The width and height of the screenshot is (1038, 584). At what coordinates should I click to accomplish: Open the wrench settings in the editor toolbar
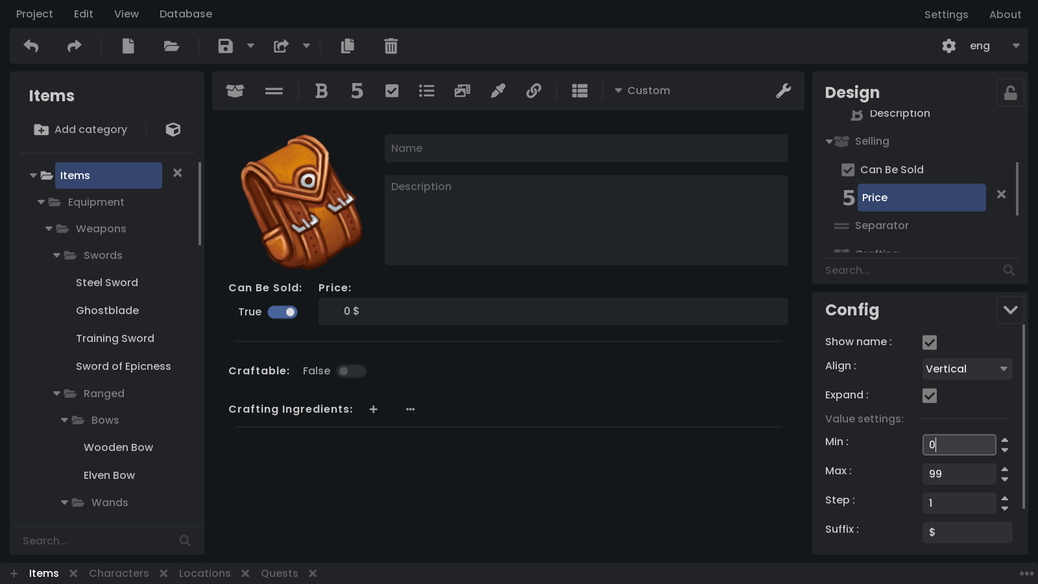(x=783, y=91)
